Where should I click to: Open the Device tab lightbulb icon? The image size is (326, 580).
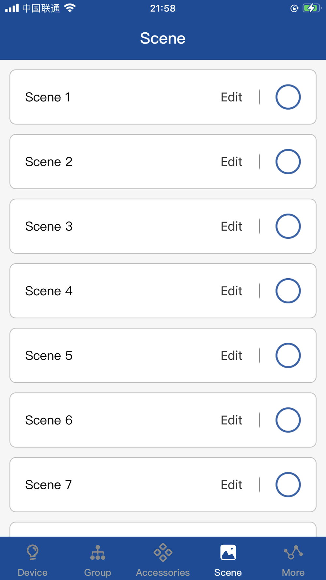(33, 552)
